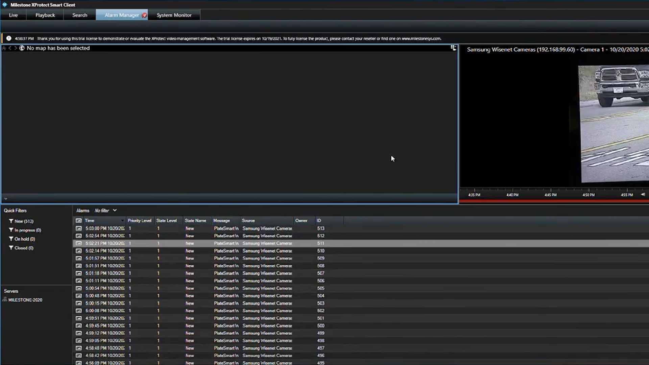Filter alarms by Closed (0)
The height and width of the screenshot is (365, 649).
click(x=21, y=248)
